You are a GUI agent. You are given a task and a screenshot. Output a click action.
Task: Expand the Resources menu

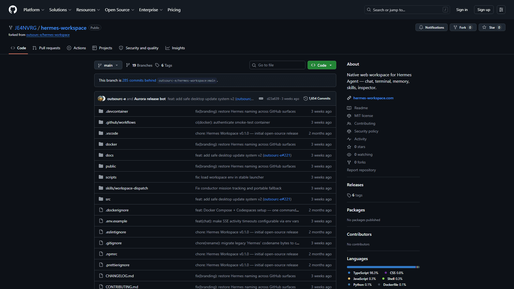click(88, 10)
